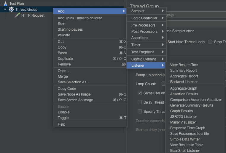226x153 pixels.
Task: Enable Specify Thread lifetime checkbox
Action: click(139, 111)
